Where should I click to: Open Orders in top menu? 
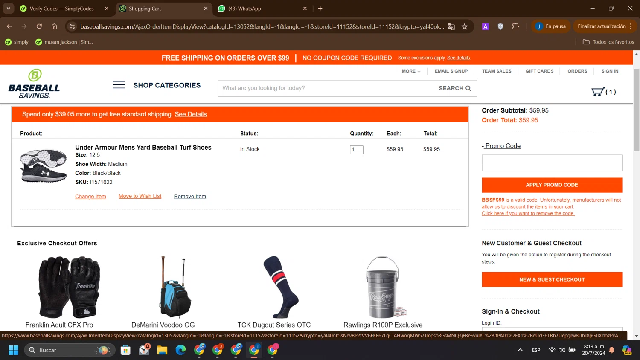tap(577, 71)
